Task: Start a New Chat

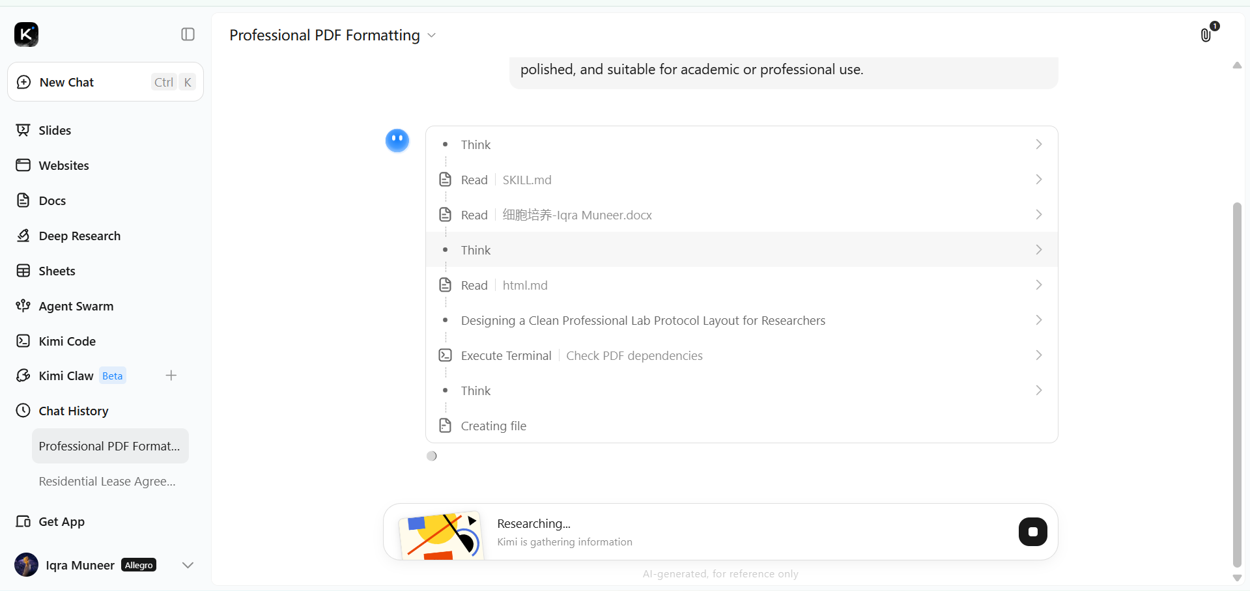Action: tap(106, 82)
